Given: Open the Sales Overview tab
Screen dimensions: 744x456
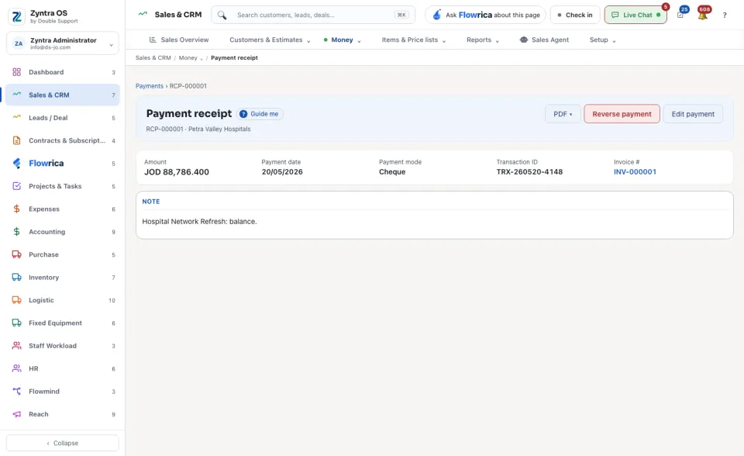Looking at the screenshot, I should pyautogui.click(x=179, y=40).
